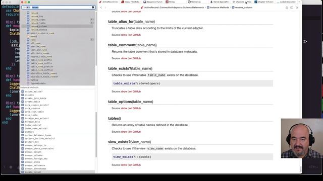Switch to the Kernel.SpecialForms tab
The image size is (323, 181).
click(220, 2)
